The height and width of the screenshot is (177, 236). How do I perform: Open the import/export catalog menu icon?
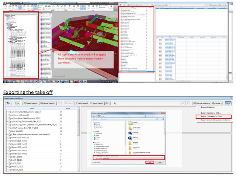(228, 103)
